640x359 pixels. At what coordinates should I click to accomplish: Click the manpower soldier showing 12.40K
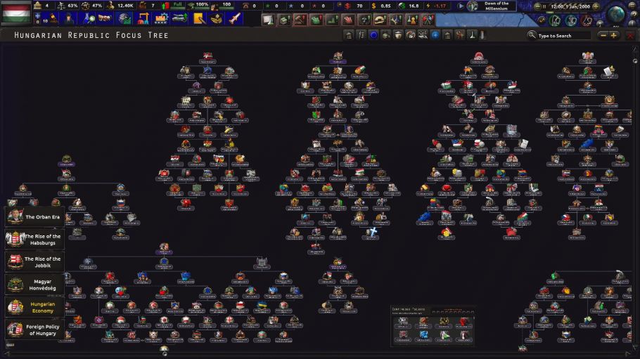(x=110, y=6)
